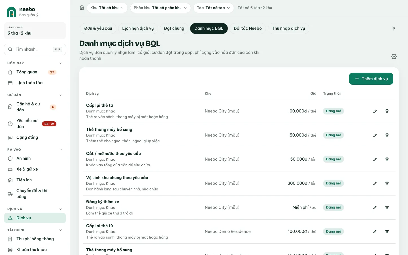
Task: Open settings gear for Danh mục dịch vụ
Action: pyautogui.click(x=394, y=57)
